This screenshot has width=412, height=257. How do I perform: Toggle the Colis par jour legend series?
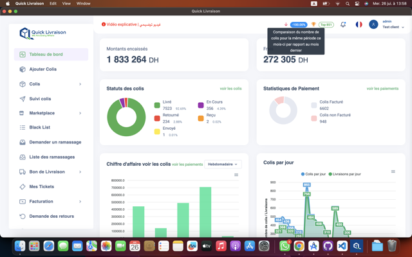314,174
